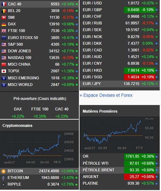Click the UK flag icon beside FTSE 100

coord(4,31)
